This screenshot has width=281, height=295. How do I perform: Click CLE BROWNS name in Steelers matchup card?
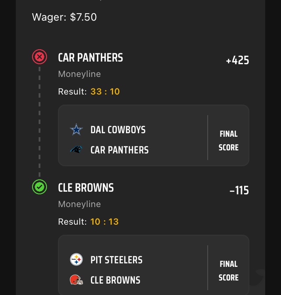point(115,280)
